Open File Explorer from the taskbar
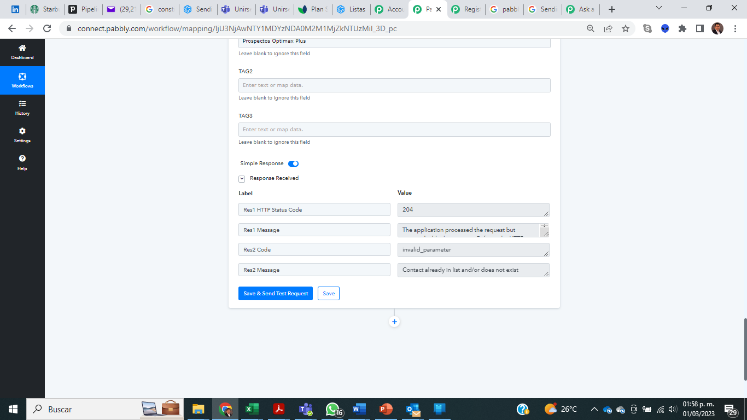The height and width of the screenshot is (420, 747). [x=198, y=409]
